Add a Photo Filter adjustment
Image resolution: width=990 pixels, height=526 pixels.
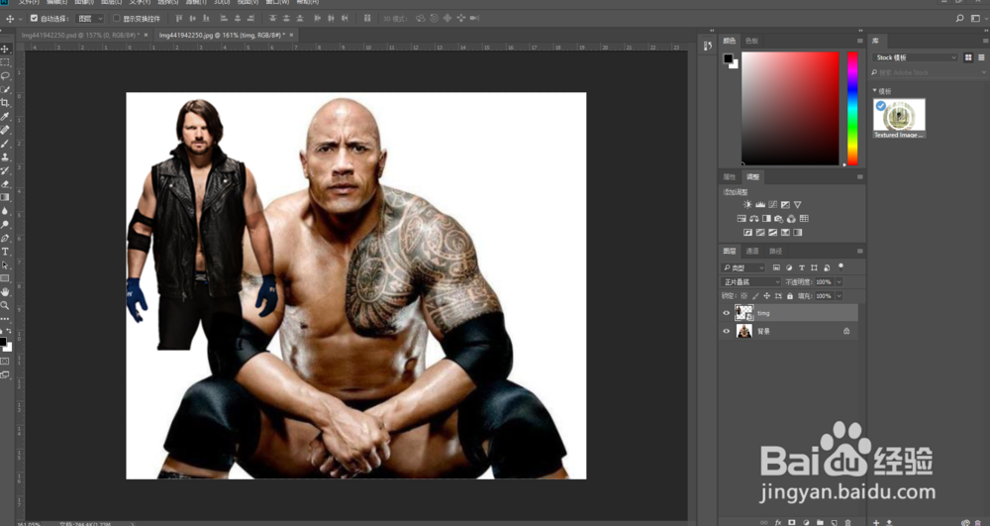click(778, 219)
